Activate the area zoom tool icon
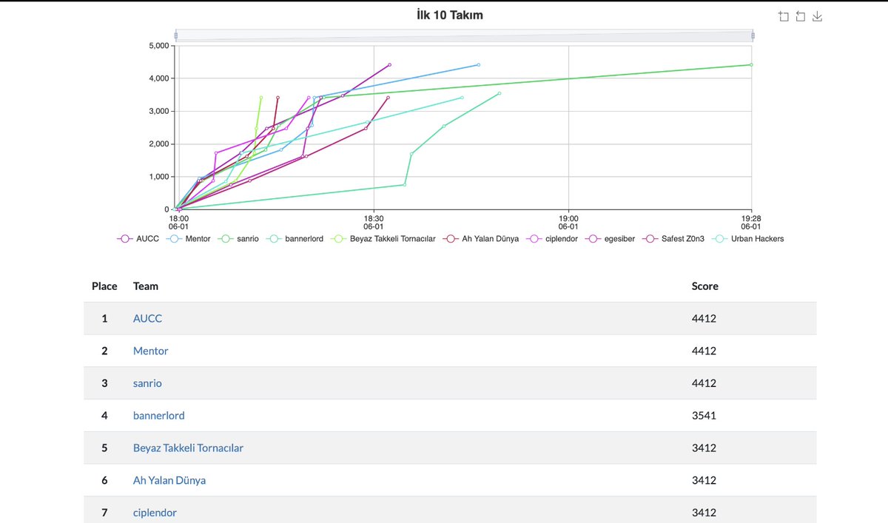888x523 pixels. 784,16
